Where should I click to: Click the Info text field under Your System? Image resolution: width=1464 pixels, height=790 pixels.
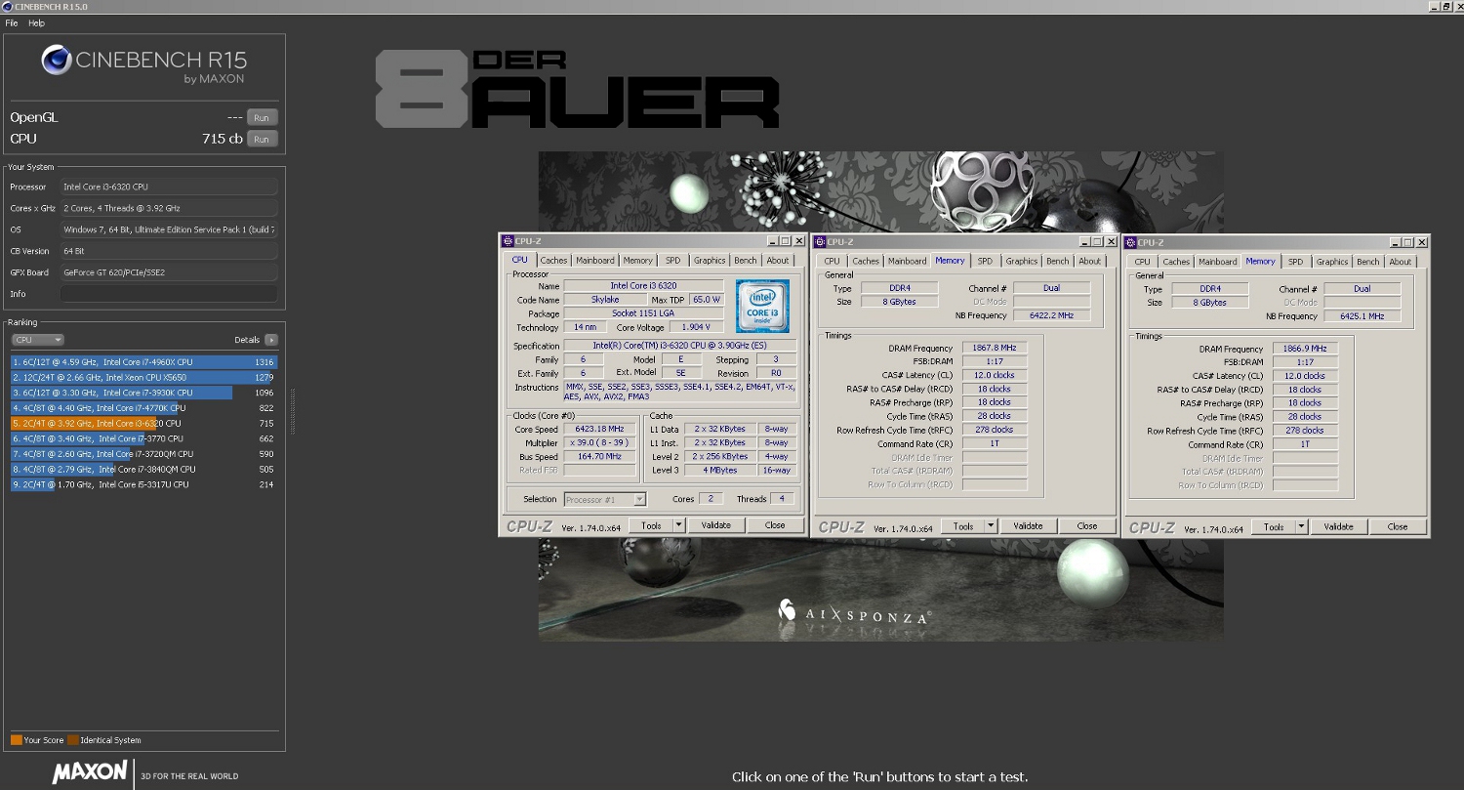tap(169, 294)
